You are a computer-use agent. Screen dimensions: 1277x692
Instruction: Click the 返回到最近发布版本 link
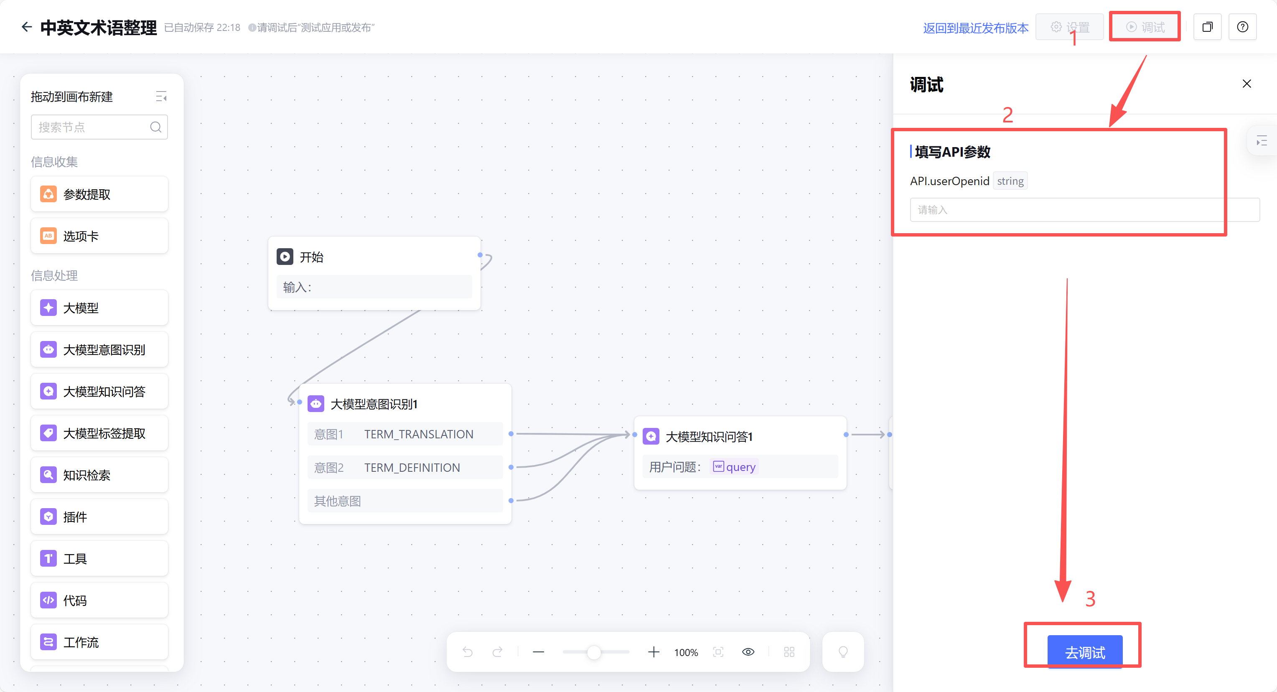[975, 28]
